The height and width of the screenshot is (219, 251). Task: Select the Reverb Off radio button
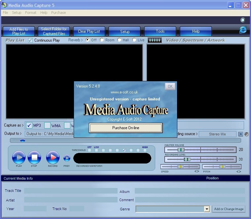88,40
